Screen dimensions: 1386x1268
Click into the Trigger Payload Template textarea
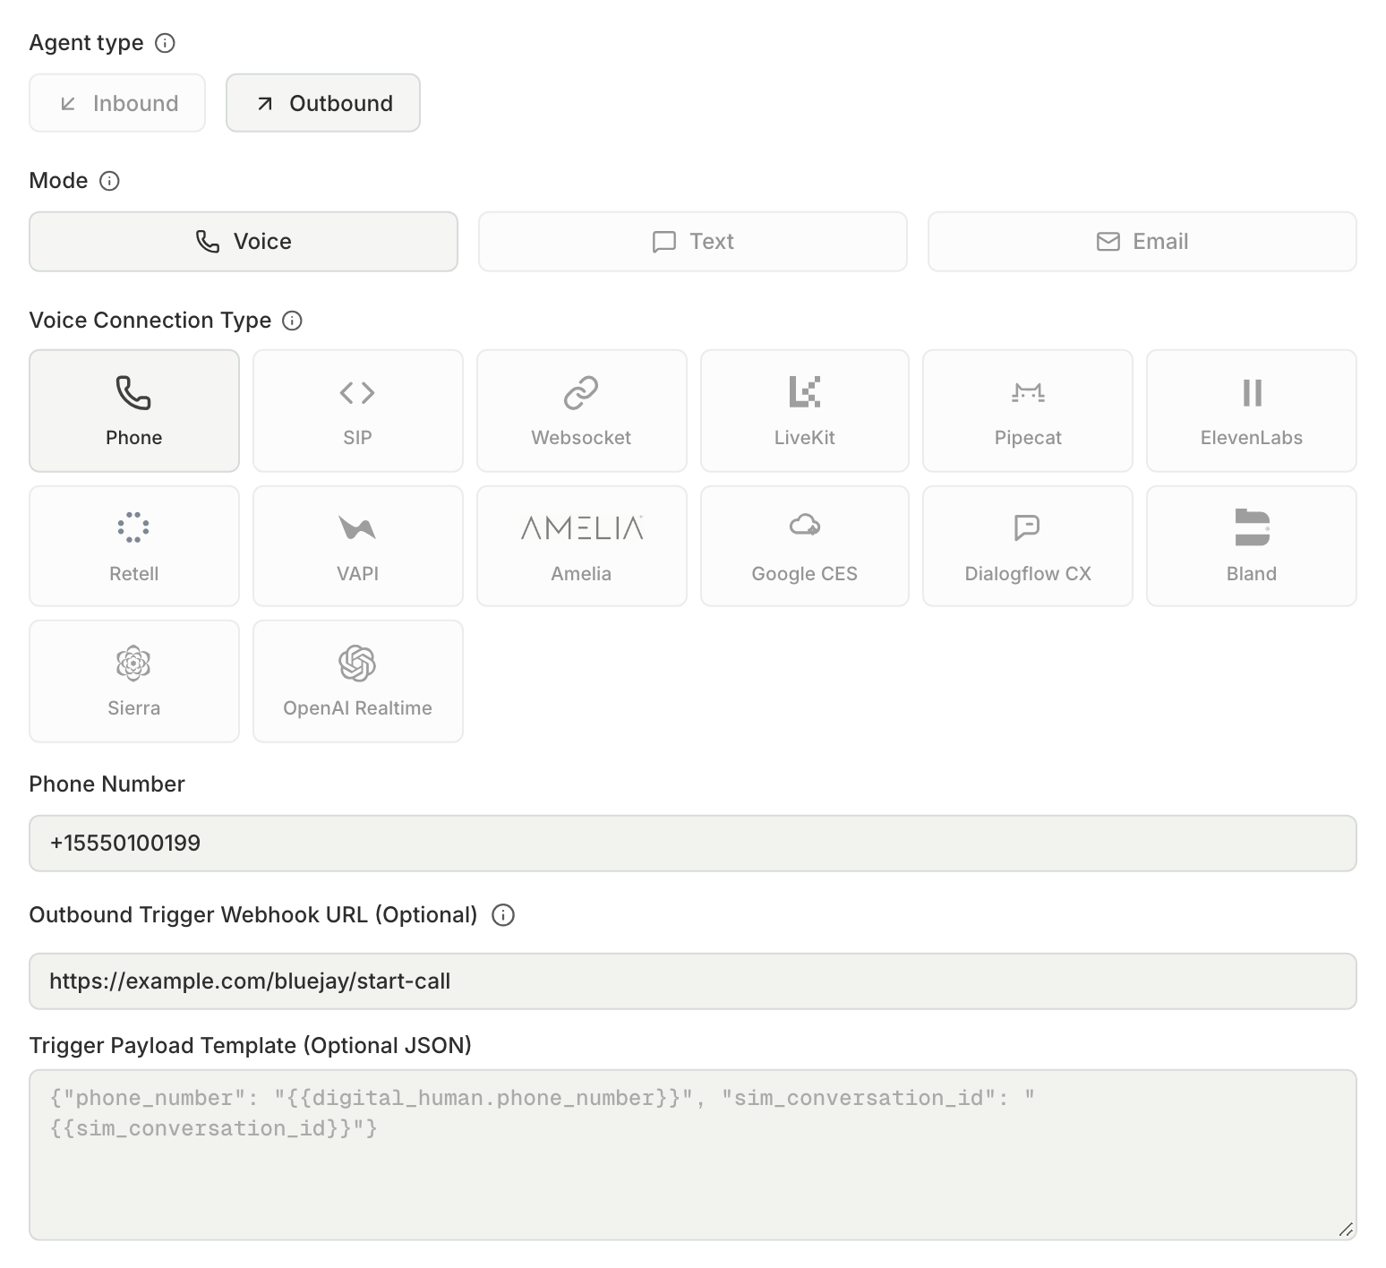(x=693, y=1155)
